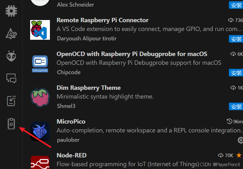The width and height of the screenshot is (243, 169).
Task: Click publisher name paulober
Action: coord(68,140)
